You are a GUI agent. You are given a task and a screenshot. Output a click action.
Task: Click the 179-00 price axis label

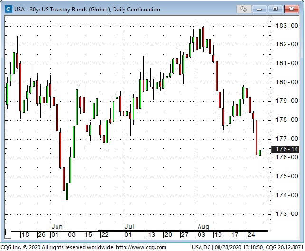tap(287, 101)
